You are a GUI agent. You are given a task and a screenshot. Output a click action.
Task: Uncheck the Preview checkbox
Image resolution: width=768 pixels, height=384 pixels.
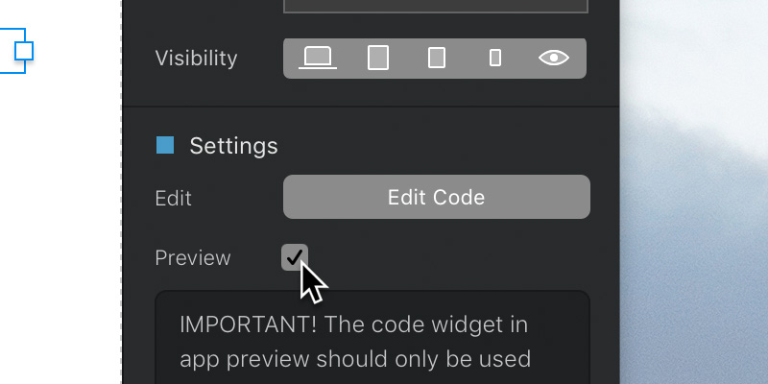tap(295, 256)
